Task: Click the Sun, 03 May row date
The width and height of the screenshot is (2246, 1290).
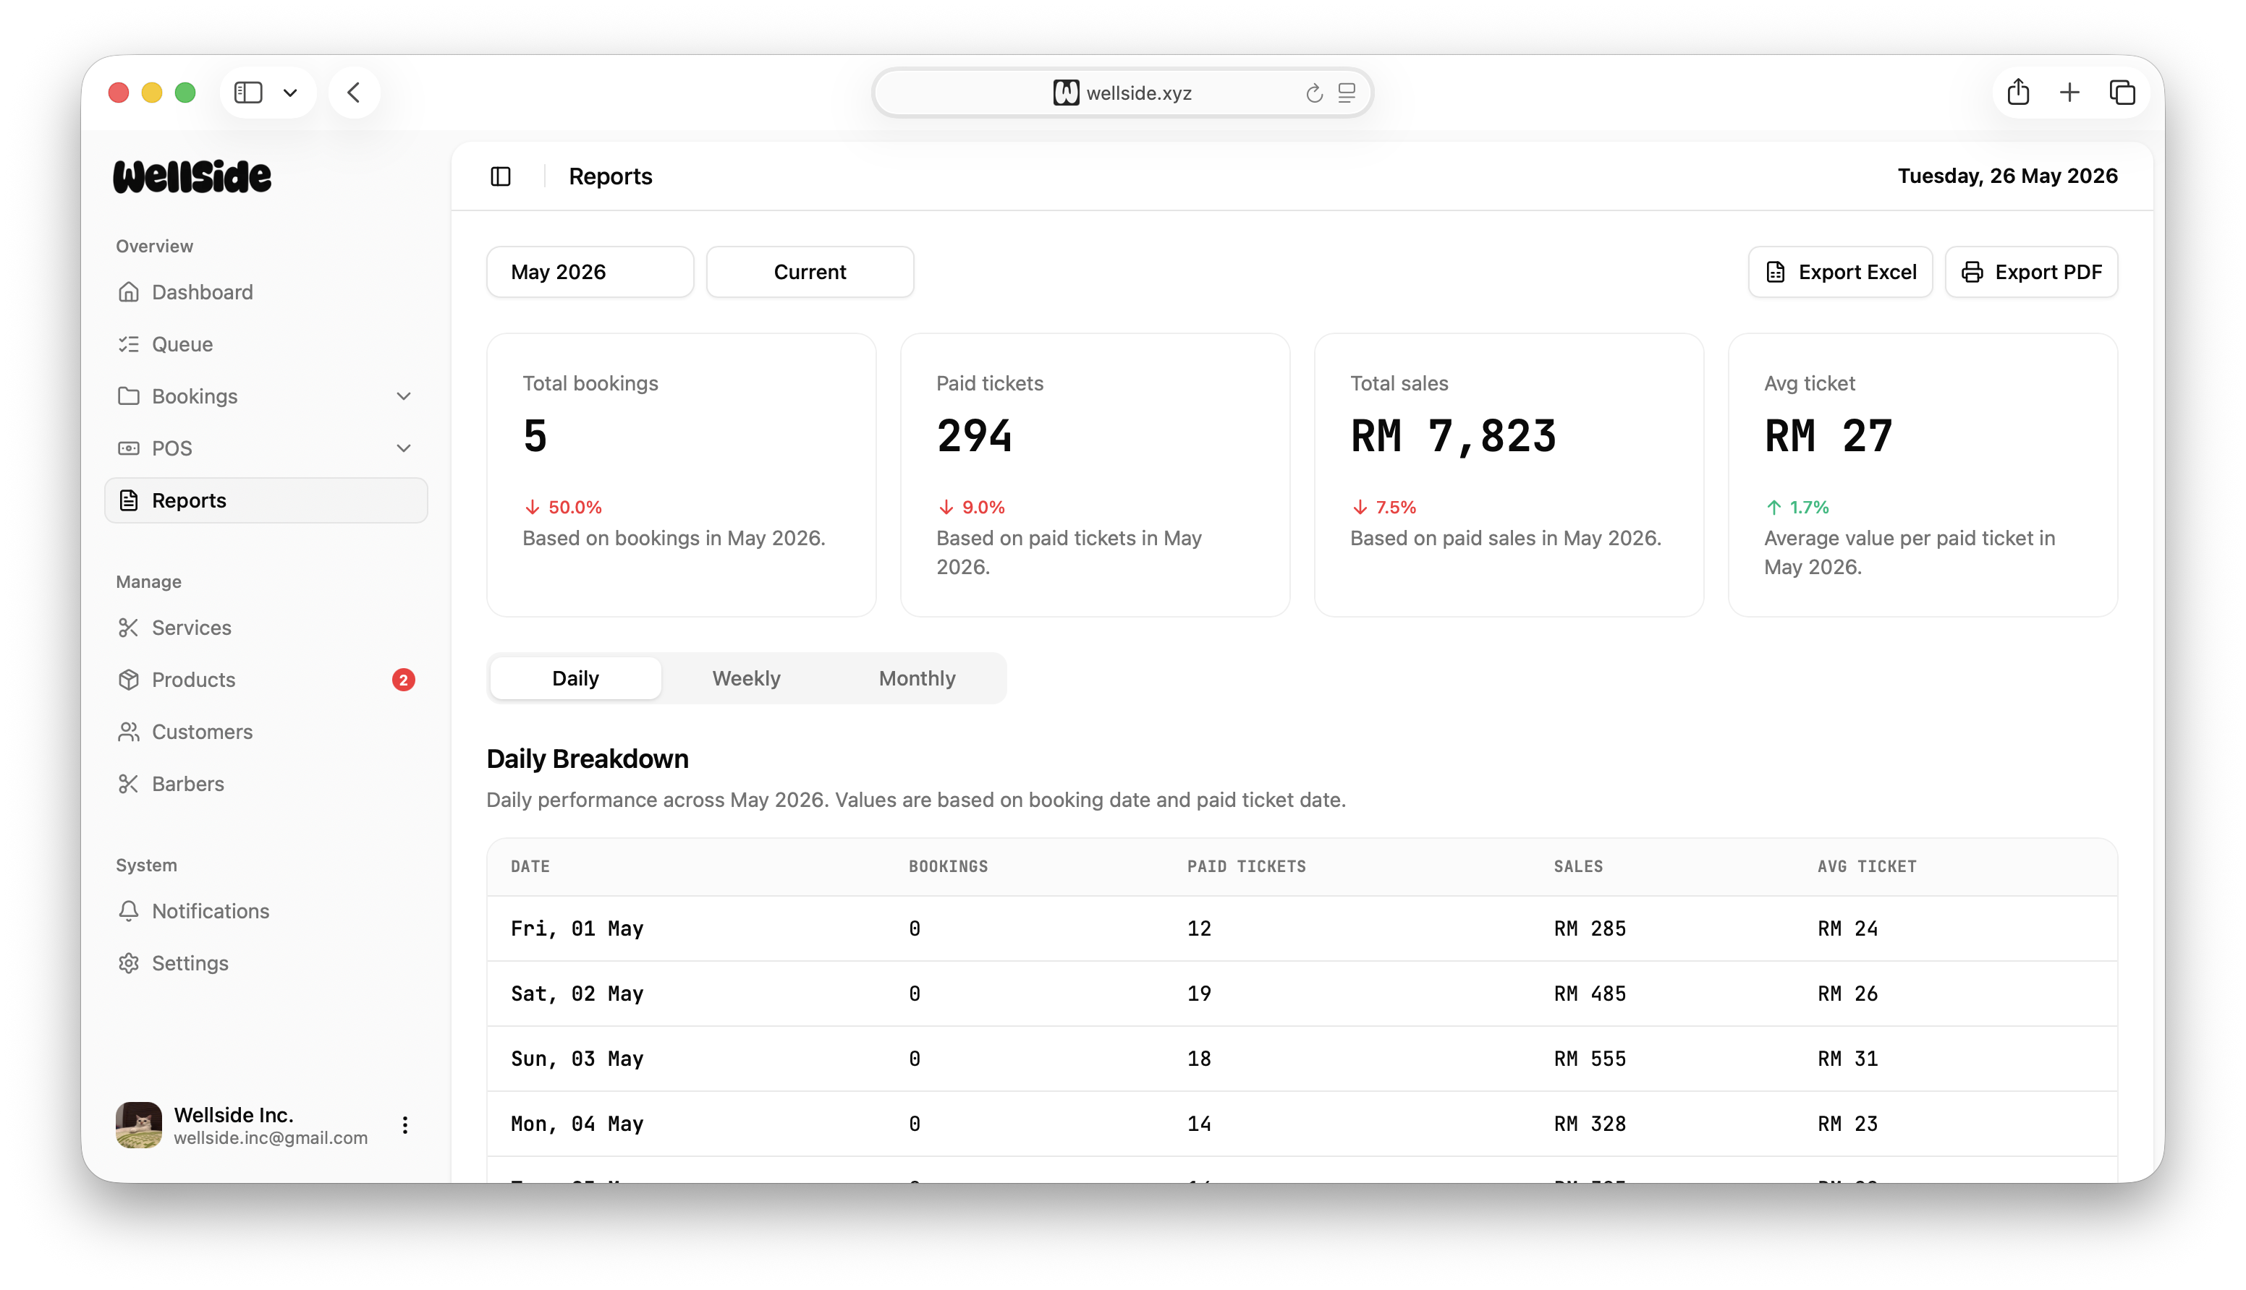Action: click(577, 1059)
